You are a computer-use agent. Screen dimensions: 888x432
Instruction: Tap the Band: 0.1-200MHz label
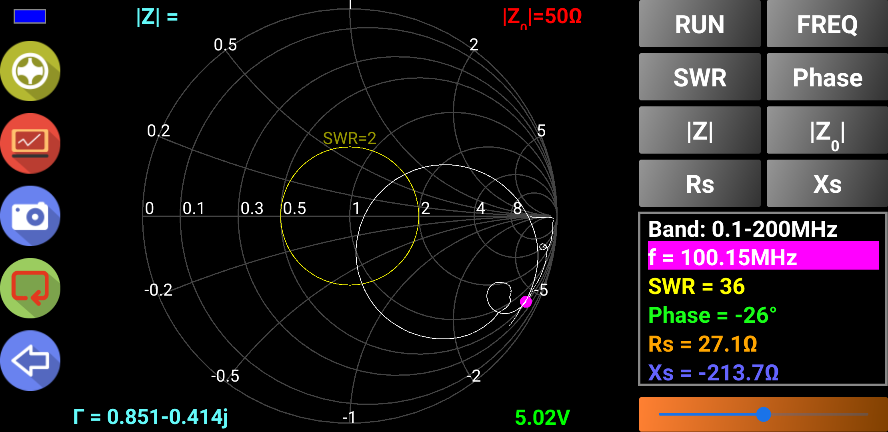(743, 229)
